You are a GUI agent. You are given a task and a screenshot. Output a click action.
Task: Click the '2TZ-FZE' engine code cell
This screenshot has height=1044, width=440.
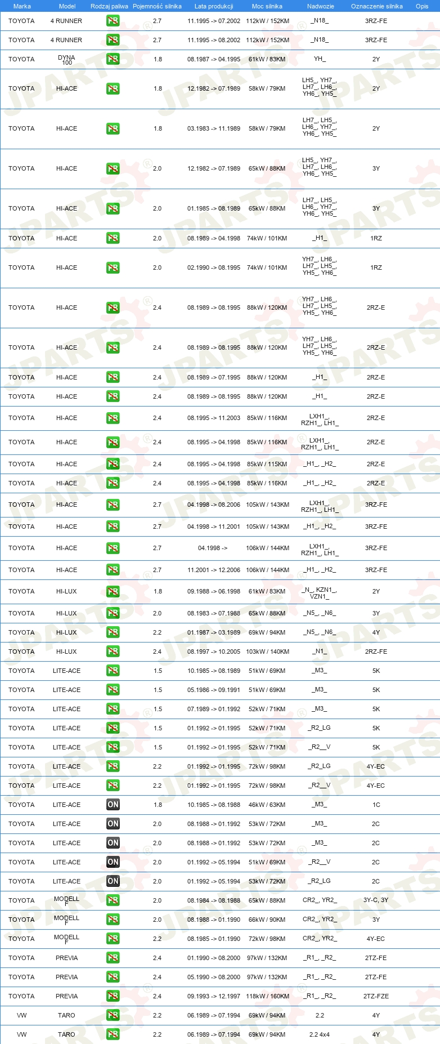(376, 996)
